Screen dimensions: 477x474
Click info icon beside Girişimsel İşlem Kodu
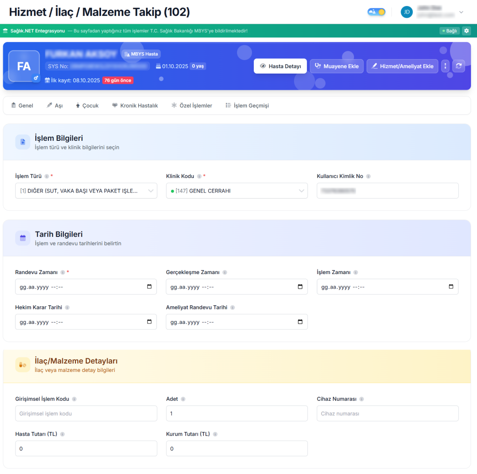coord(75,399)
